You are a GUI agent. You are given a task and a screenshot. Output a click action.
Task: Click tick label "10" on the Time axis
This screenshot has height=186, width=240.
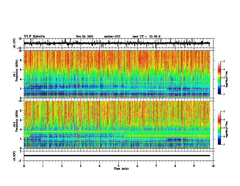point(213,166)
